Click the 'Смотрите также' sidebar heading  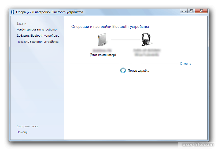pos(28,126)
